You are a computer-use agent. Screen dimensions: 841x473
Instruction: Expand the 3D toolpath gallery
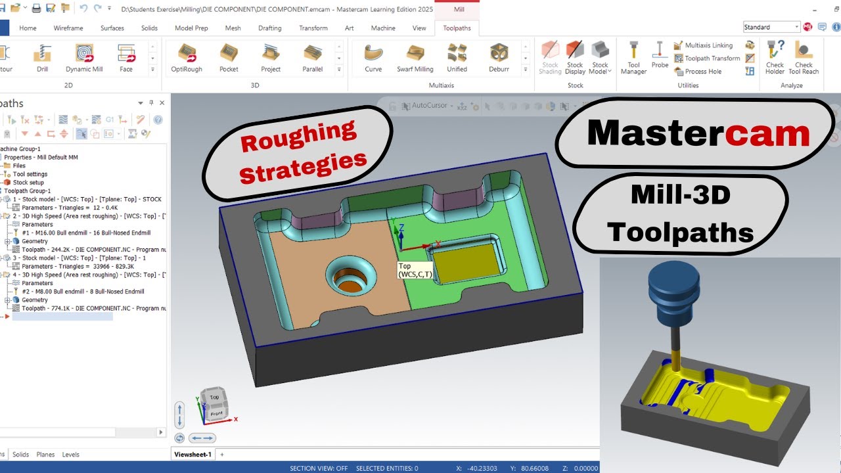coord(339,69)
